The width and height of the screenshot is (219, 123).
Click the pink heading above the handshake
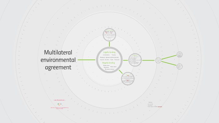(60, 100)
